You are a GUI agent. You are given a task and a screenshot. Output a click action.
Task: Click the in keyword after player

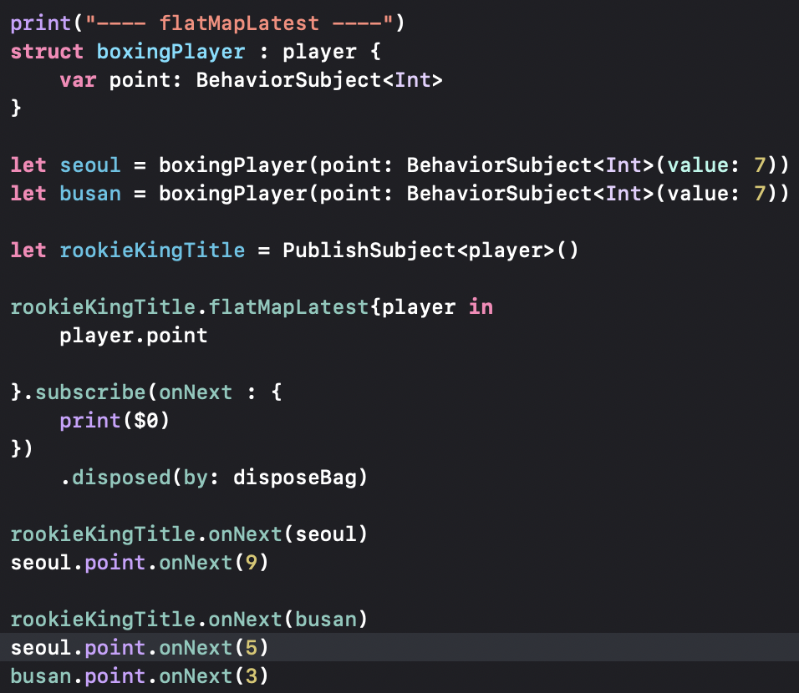481,307
